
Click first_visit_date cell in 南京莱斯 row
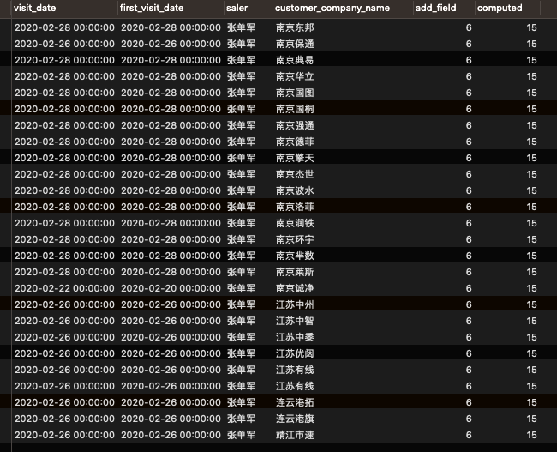[171, 272]
